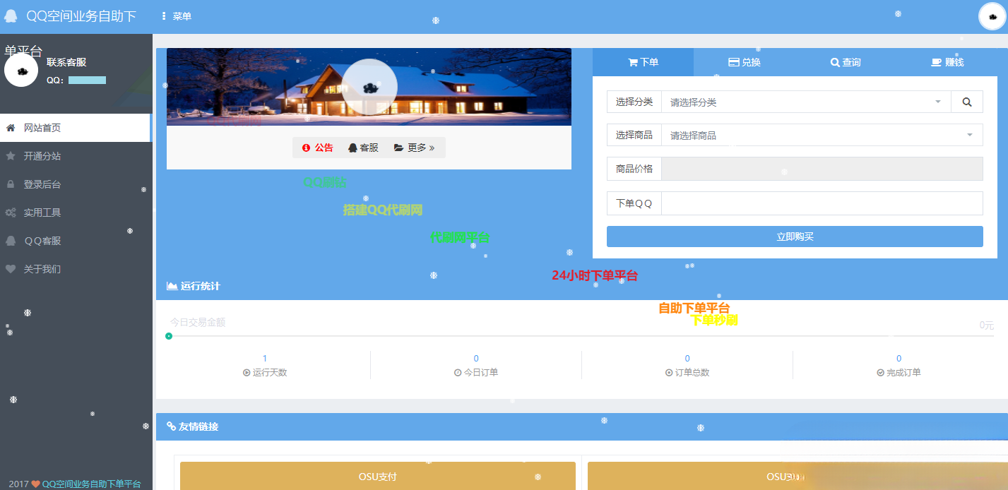This screenshot has width=1008, height=490.
Task: Open the 菜单 item in the top bar
Action: [175, 14]
